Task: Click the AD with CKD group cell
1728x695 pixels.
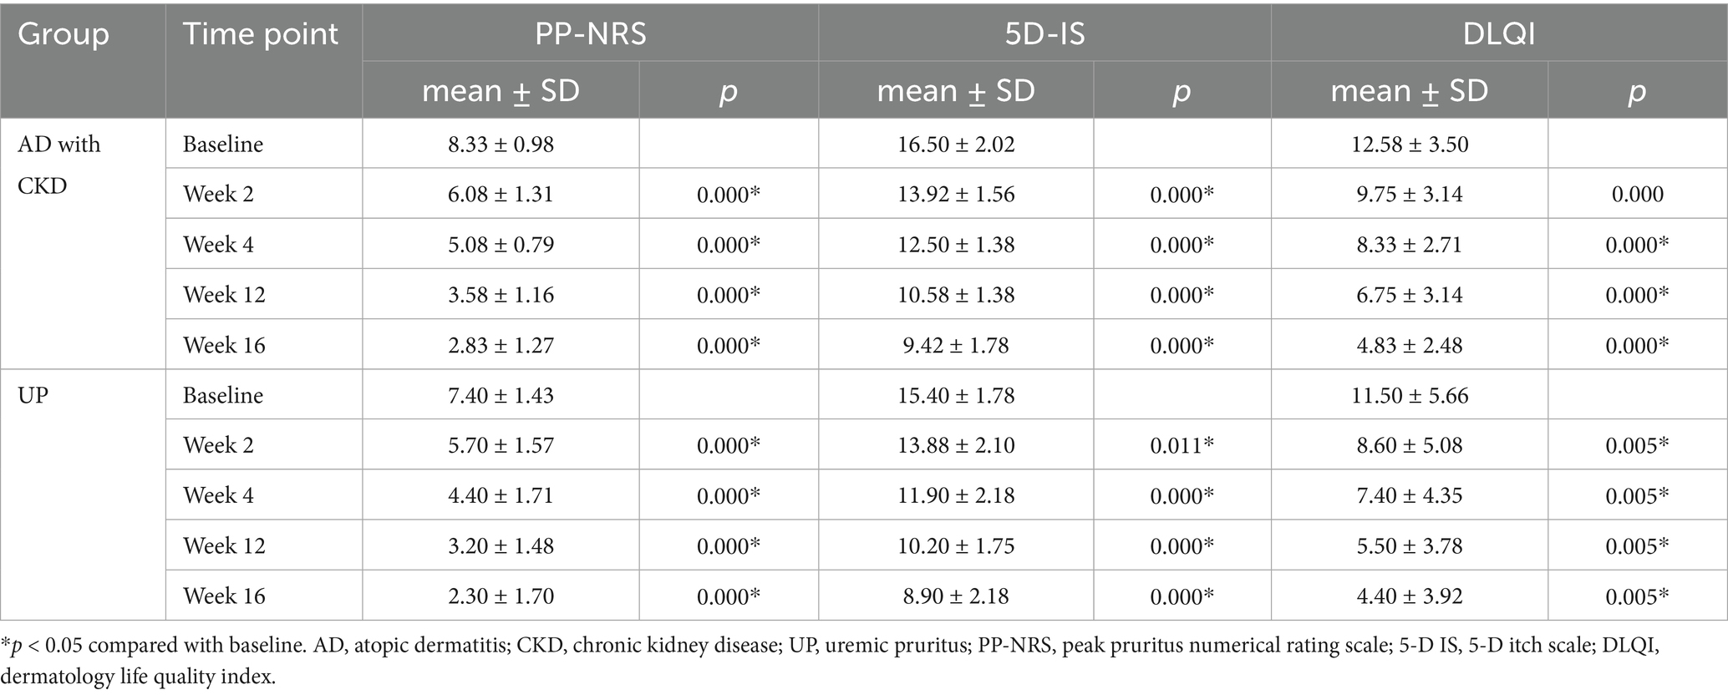Action: pyautogui.click(x=58, y=165)
